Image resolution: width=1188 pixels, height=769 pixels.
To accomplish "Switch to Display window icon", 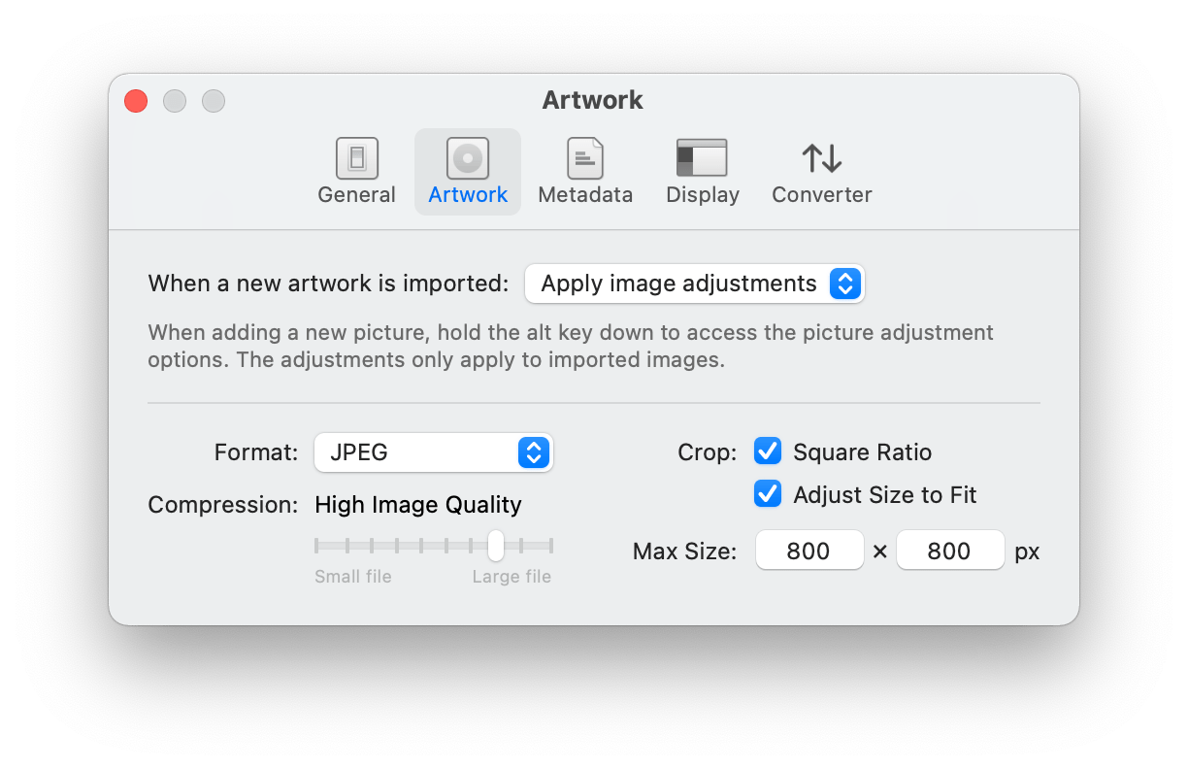I will tap(702, 158).
